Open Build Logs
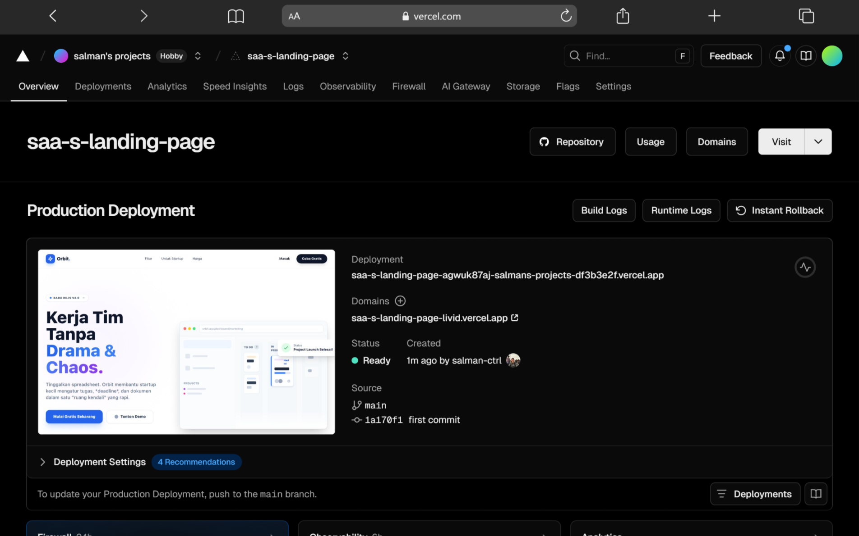 click(604, 211)
